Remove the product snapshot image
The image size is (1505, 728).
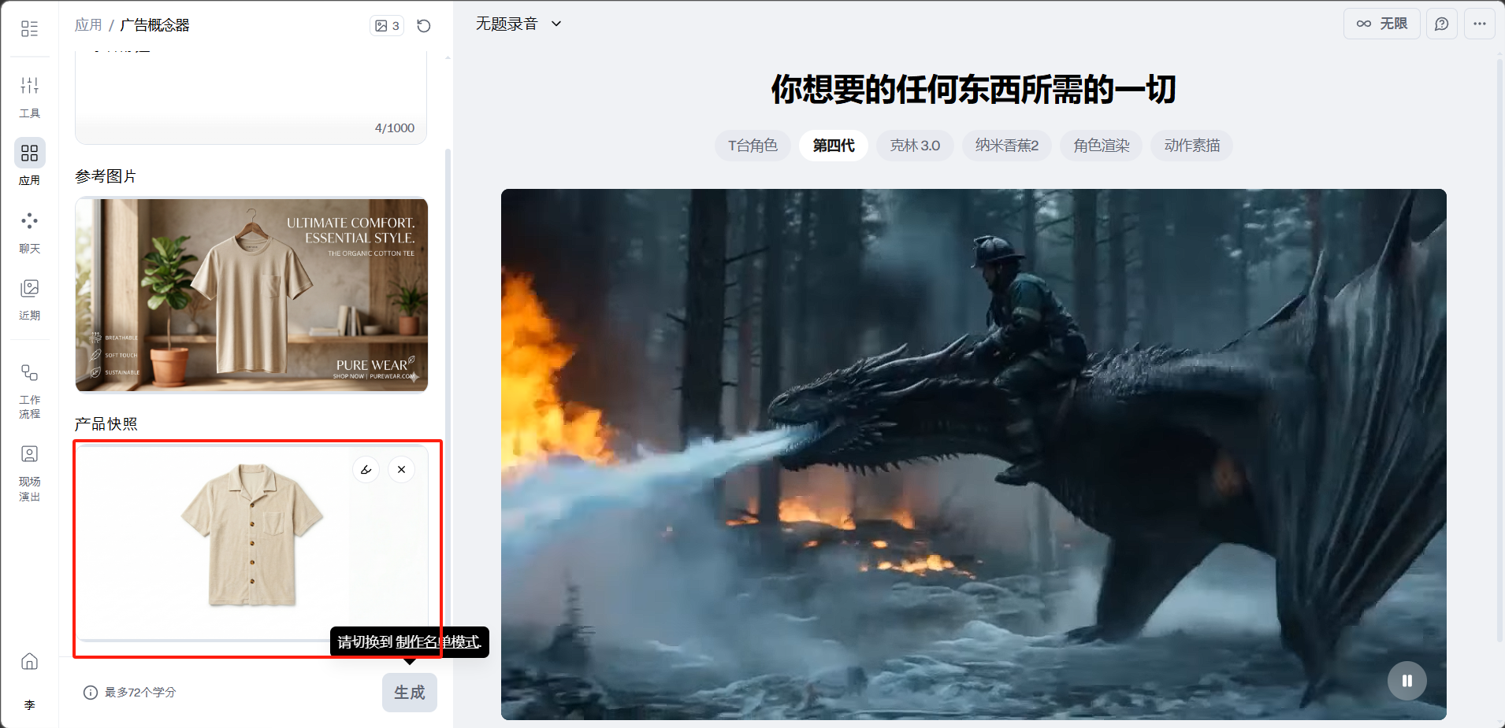402,470
